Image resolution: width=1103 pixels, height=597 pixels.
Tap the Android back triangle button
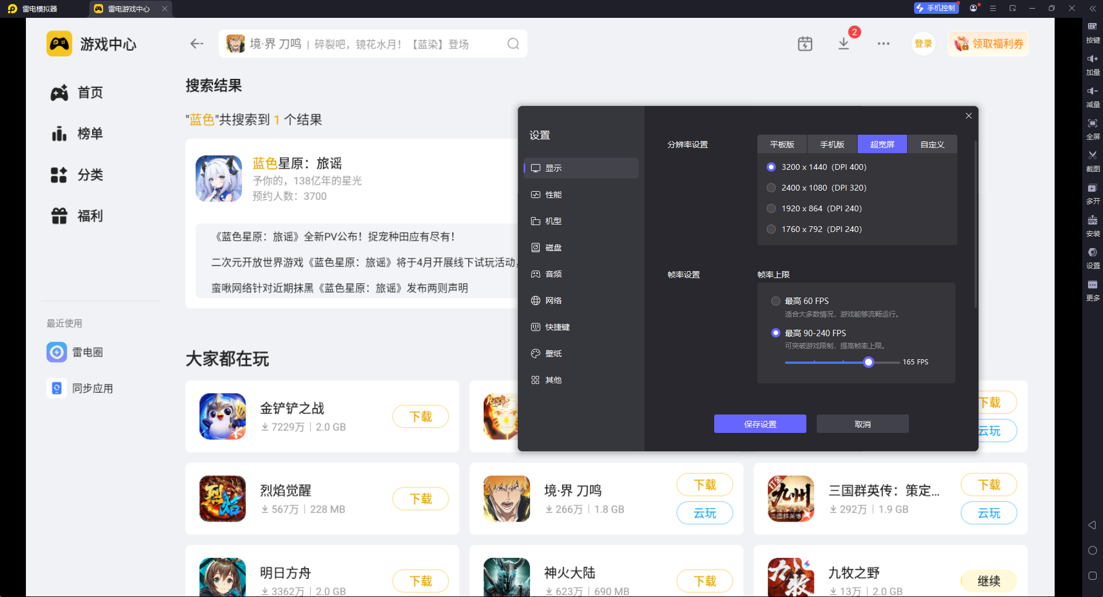pos(1092,525)
